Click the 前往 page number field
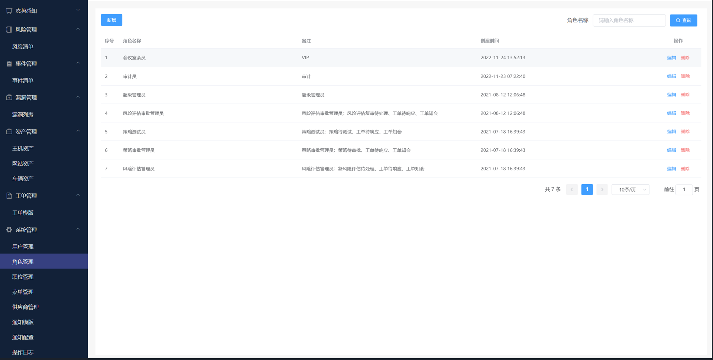This screenshot has height=360, width=713. (x=684, y=189)
